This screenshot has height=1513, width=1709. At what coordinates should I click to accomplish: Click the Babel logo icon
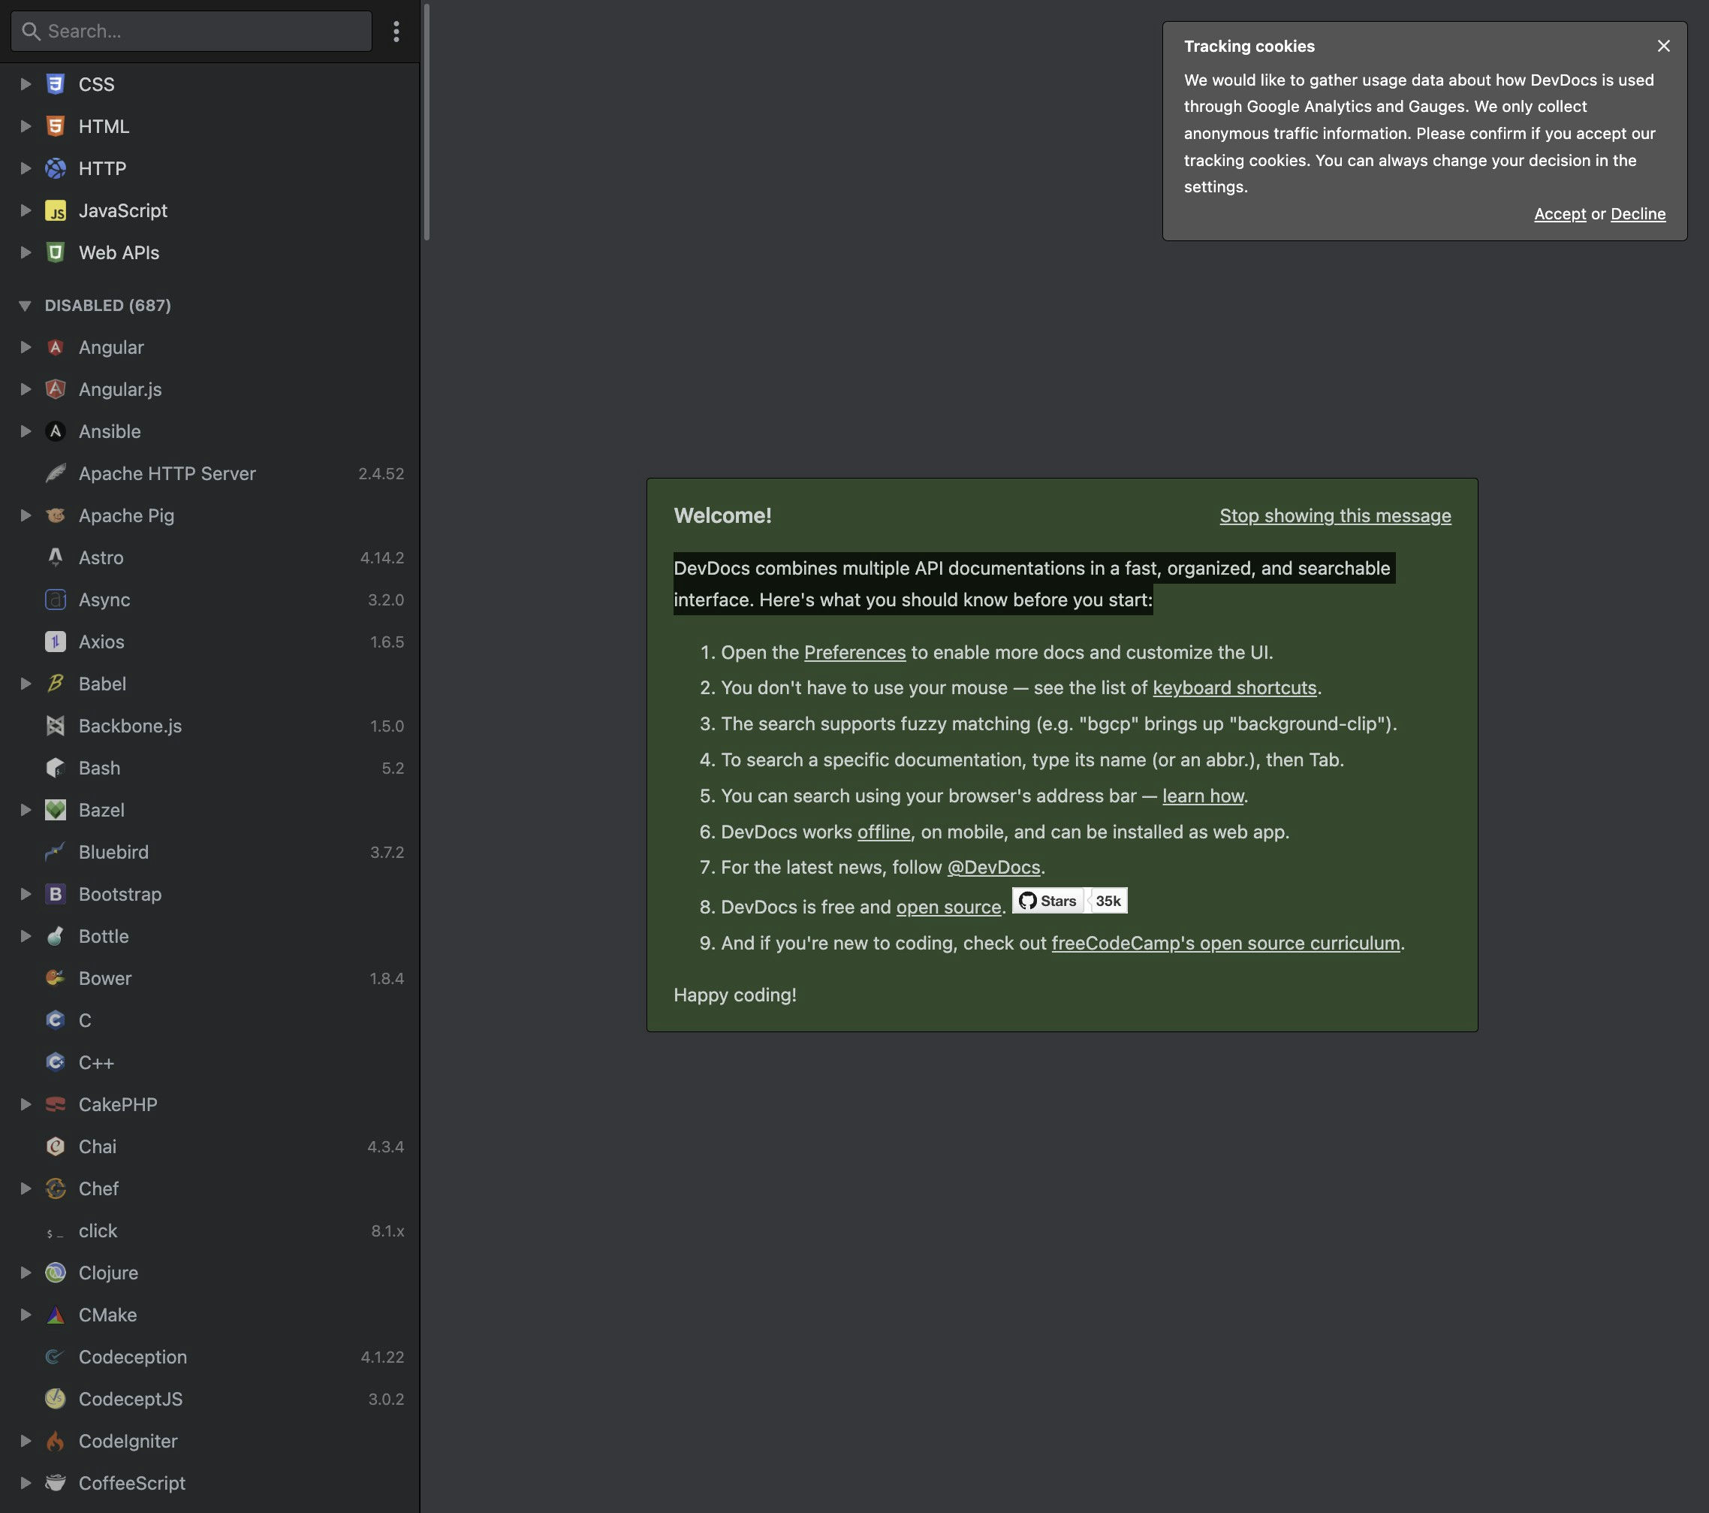click(55, 684)
